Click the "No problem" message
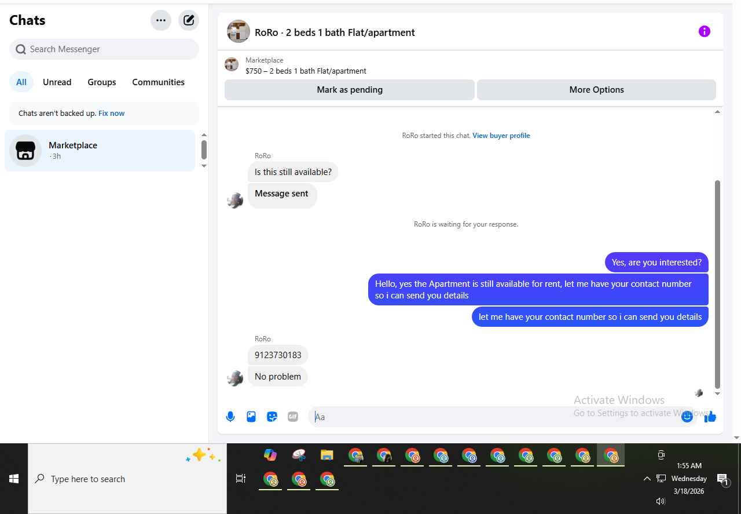Viewport: 741px width, 514px height. click(x=278, y=377)
